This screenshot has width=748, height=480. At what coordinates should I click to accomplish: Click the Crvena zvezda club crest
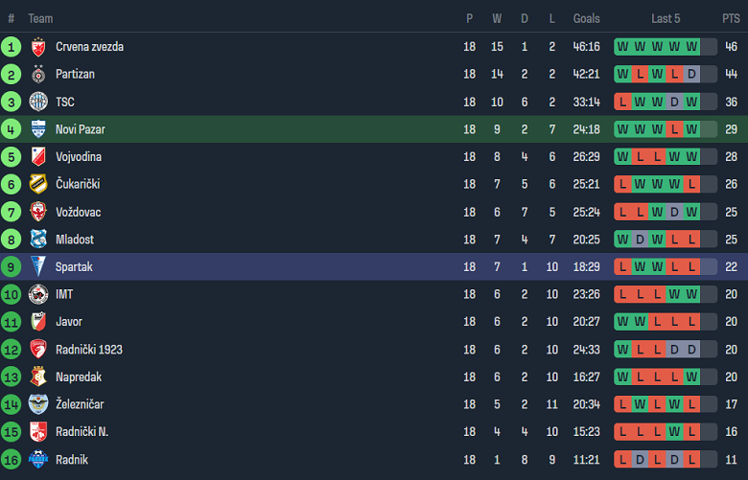(x=38, y=47)
